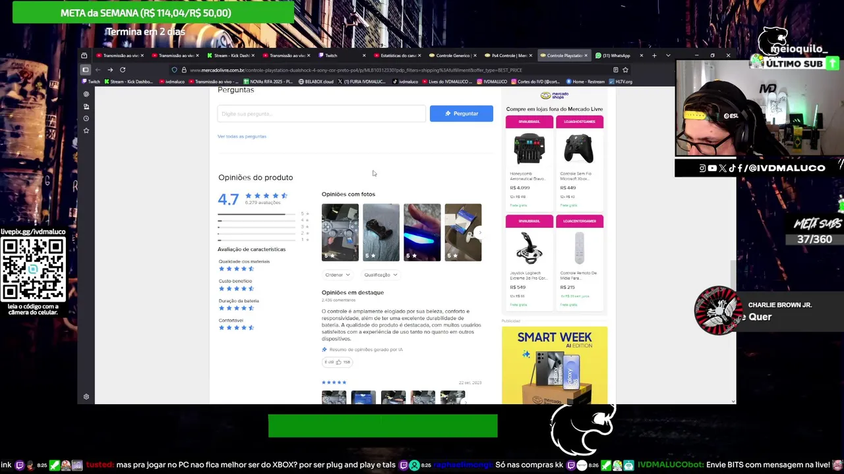Bookmark this page with the star icon

pos(625,70)
